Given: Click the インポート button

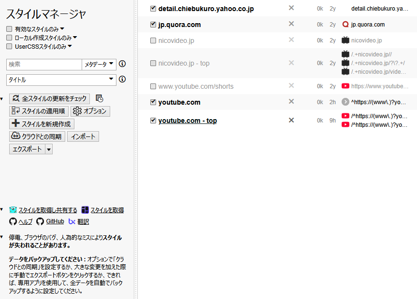Looking at the screenshot, I should pos(83,136).
